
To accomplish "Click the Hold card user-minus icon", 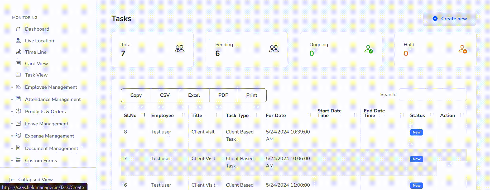I will (463, 49).
